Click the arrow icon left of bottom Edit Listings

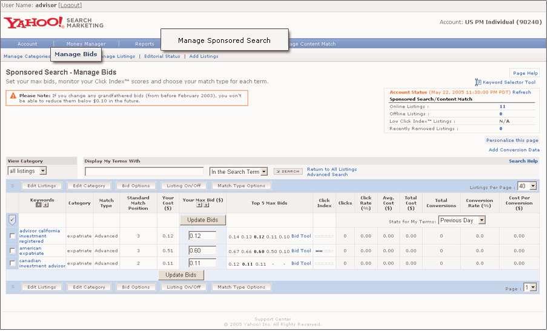coord(13,288)
